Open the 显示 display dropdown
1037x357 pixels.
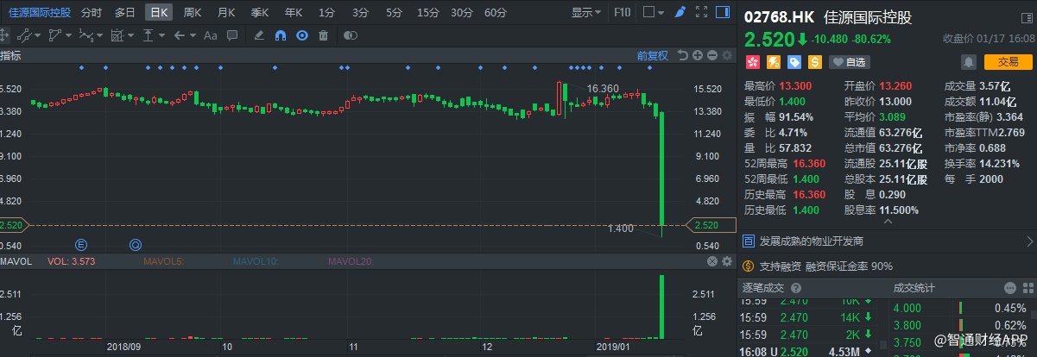[x=587, y=12]
